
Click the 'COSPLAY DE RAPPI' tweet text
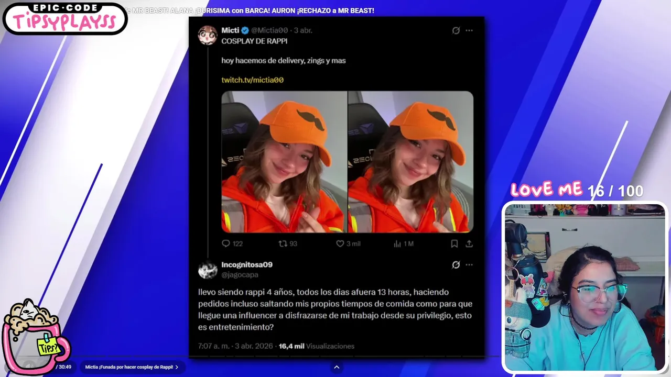click(254, 41)
